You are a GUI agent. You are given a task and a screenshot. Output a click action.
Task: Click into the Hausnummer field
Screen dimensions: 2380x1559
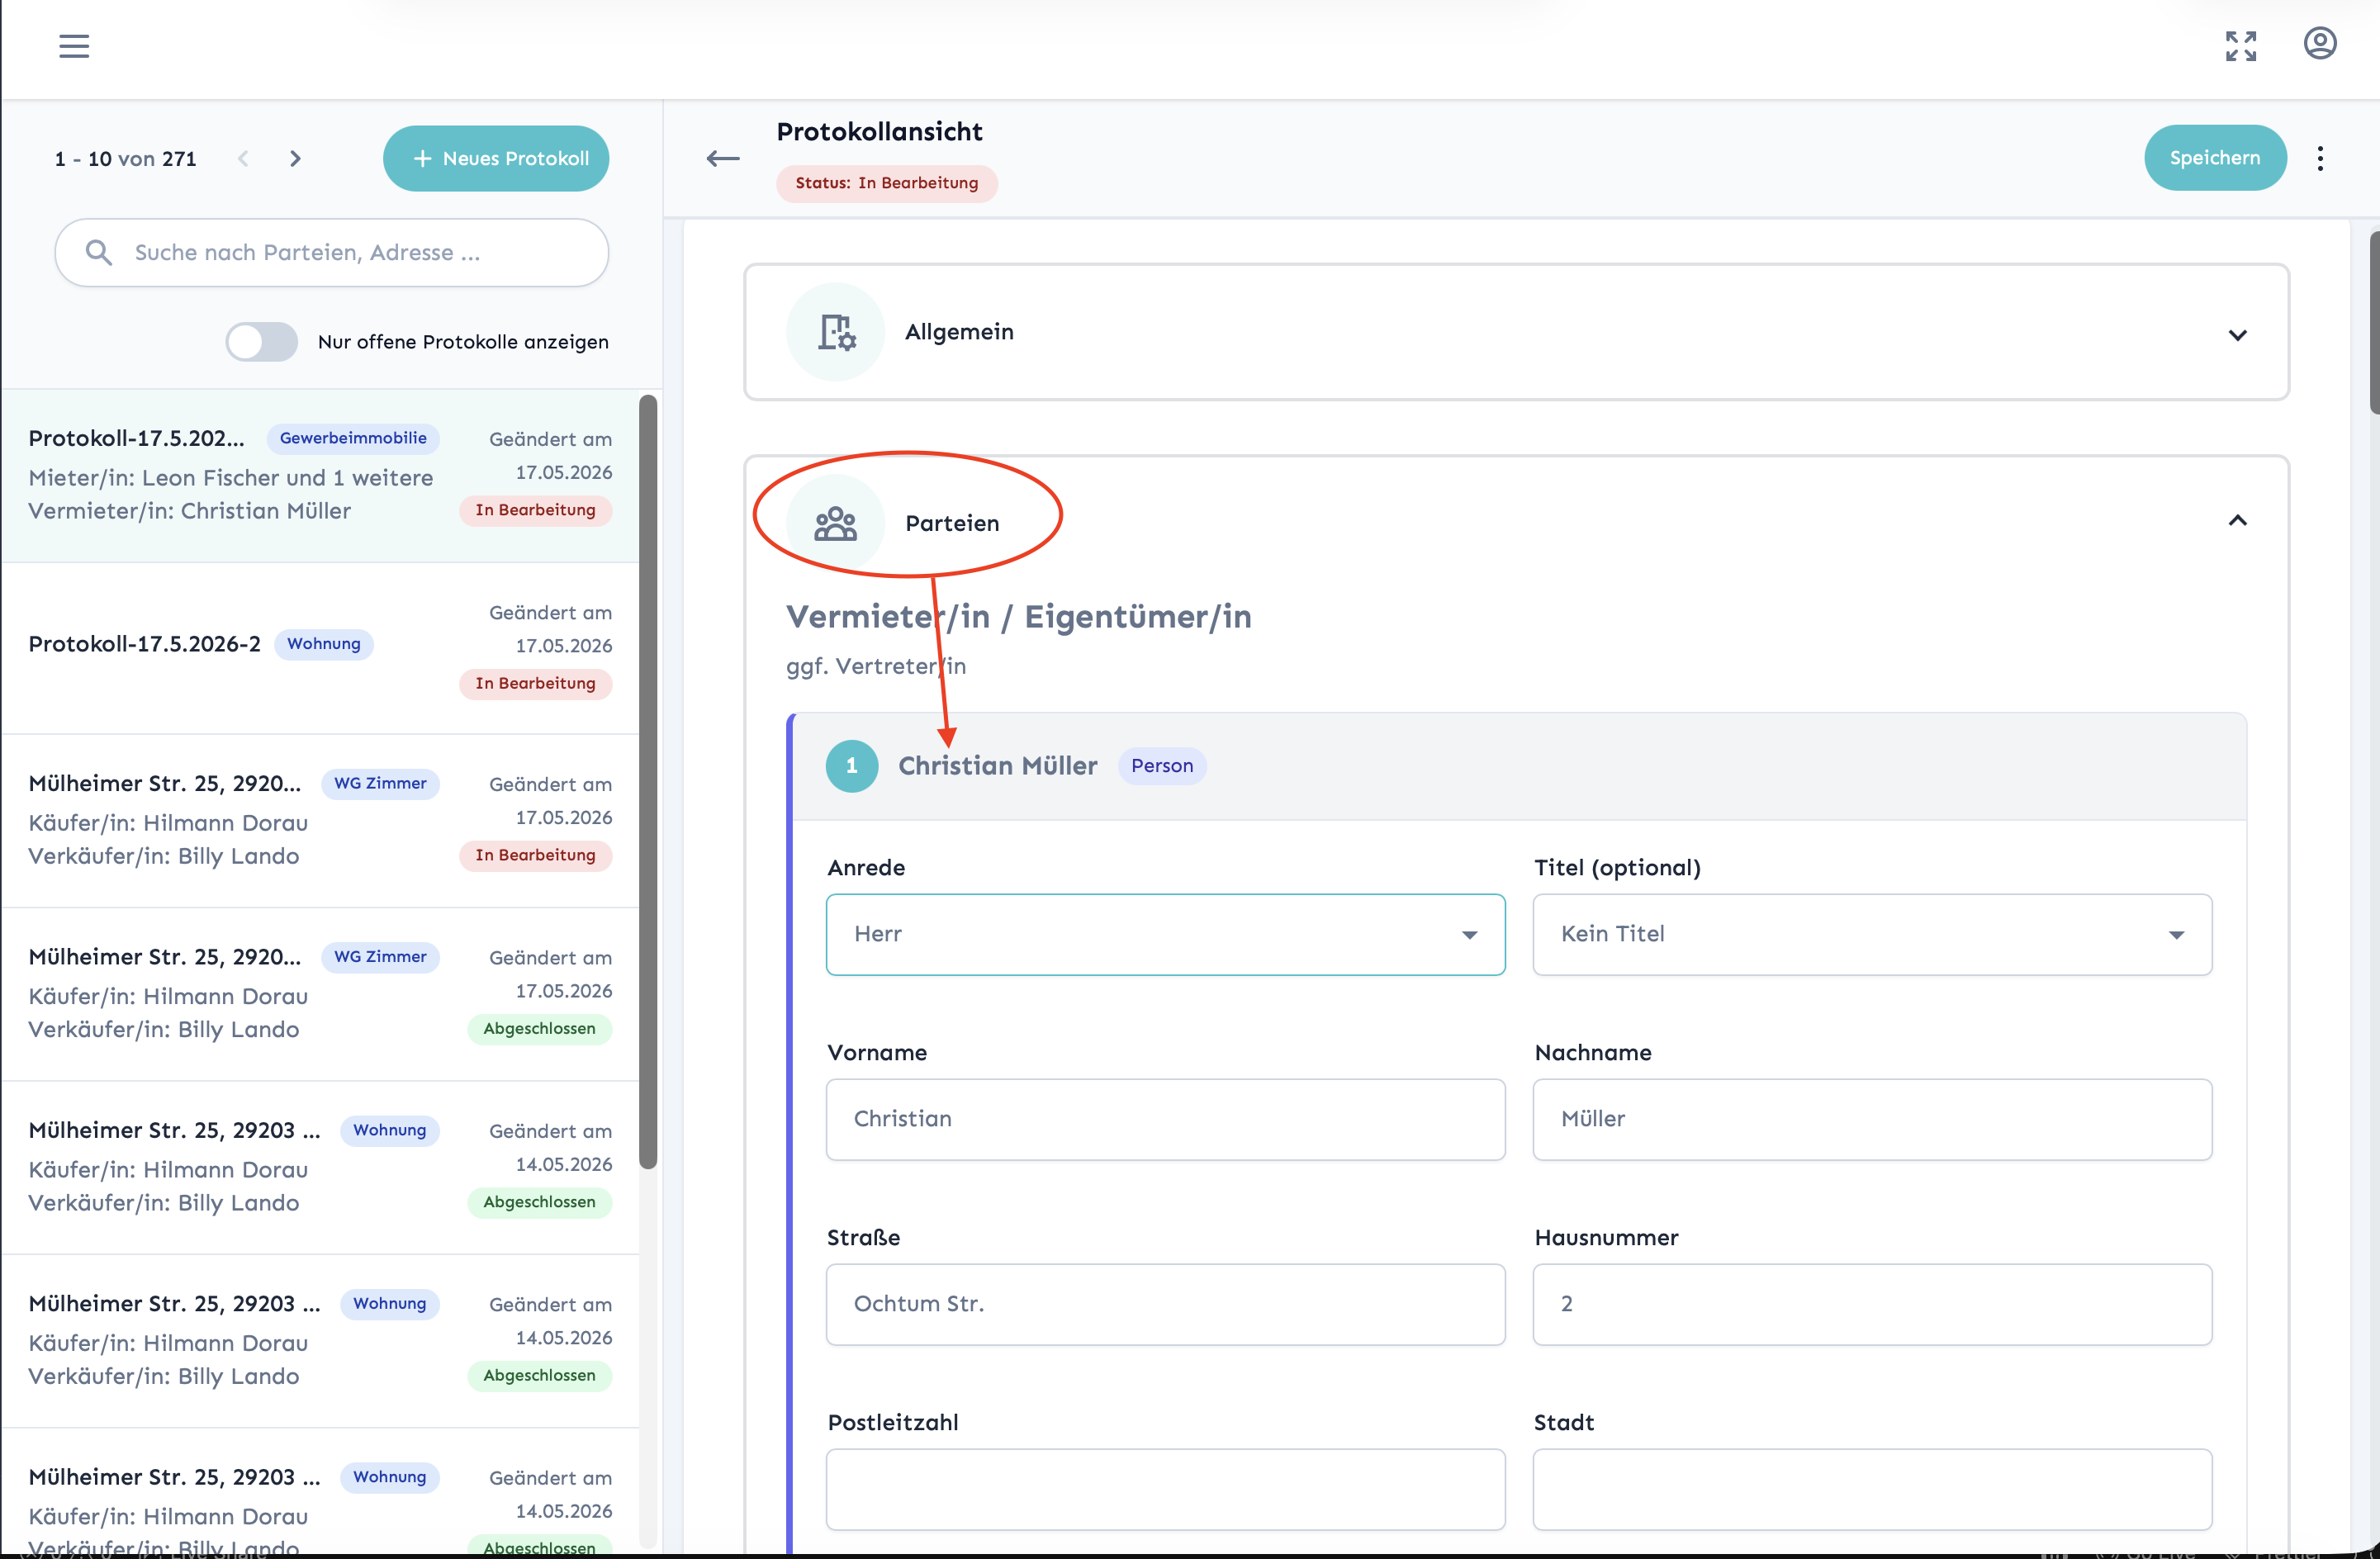point(1872,1304)
